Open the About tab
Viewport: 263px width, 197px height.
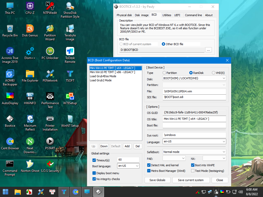[x=209, y=15]
